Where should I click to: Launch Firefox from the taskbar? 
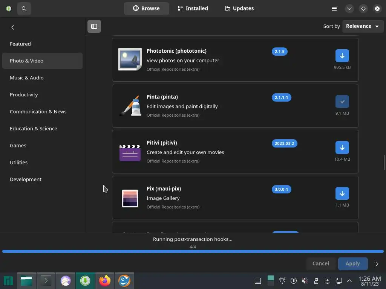[105, 281]
